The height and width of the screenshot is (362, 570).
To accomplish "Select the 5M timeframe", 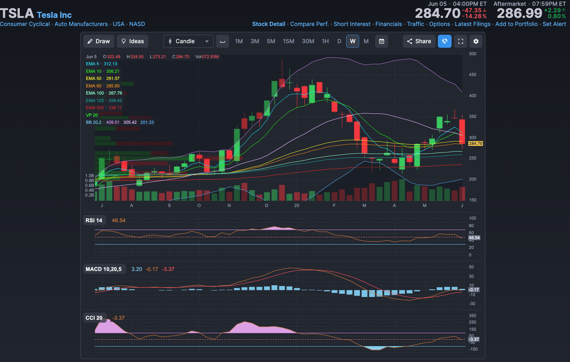I will 271,41.
